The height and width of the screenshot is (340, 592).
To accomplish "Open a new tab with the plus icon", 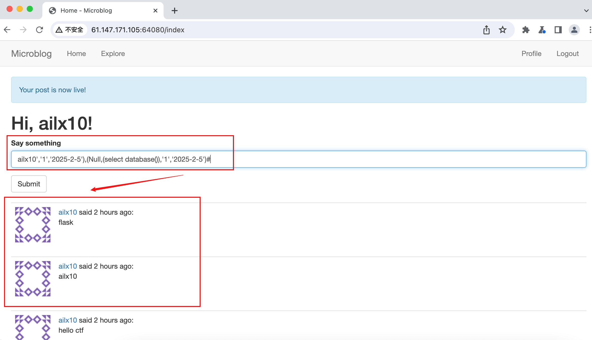I will (175, 10).
